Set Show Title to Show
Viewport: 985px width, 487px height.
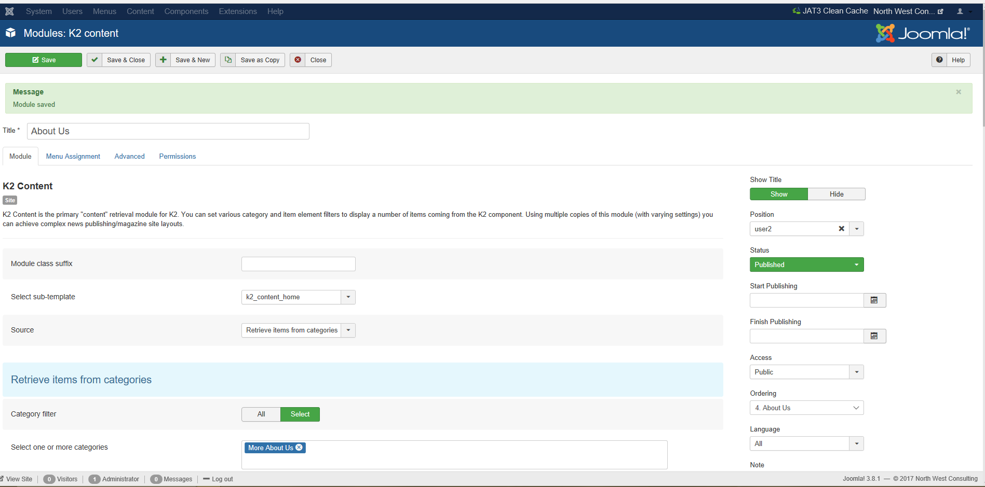[779, 194]
